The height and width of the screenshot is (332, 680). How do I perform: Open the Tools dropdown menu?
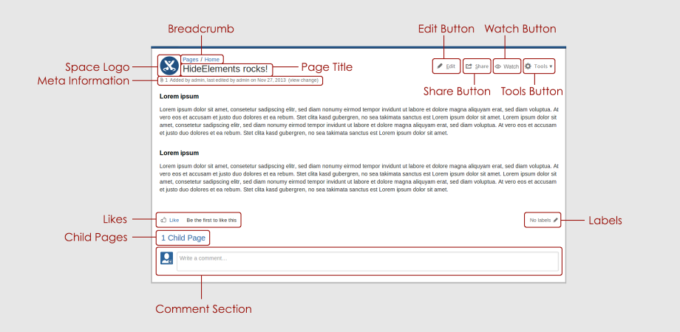click(539, 66)
